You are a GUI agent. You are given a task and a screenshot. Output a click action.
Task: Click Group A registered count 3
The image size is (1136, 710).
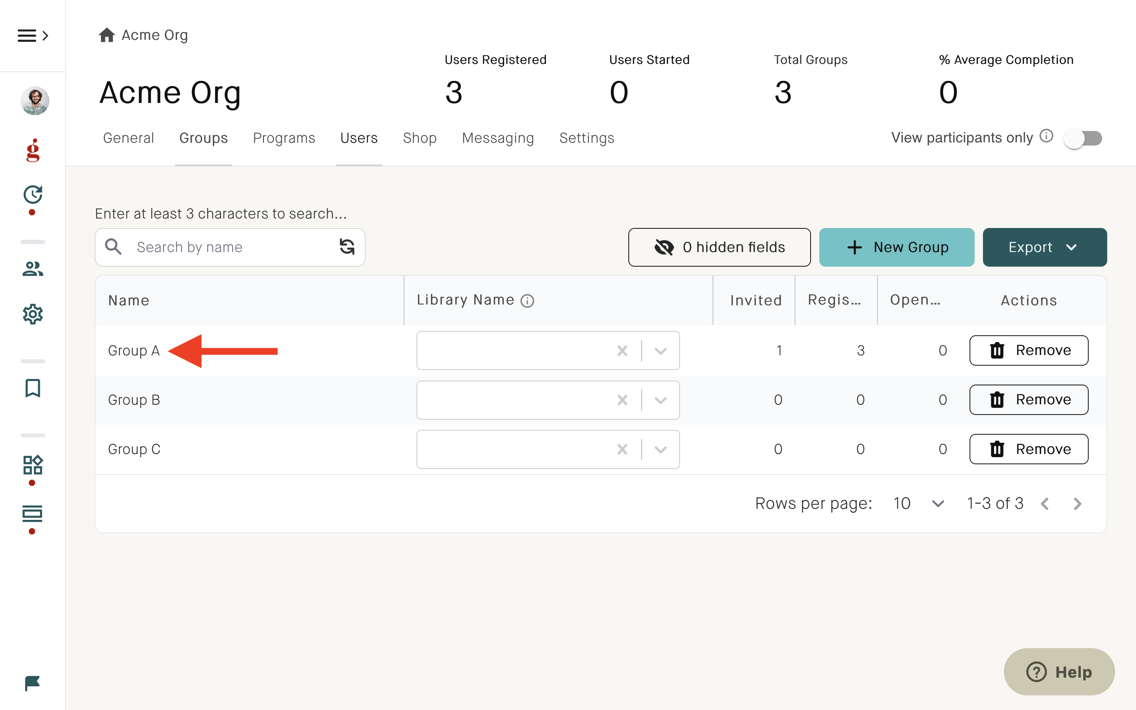pos(860,350)
